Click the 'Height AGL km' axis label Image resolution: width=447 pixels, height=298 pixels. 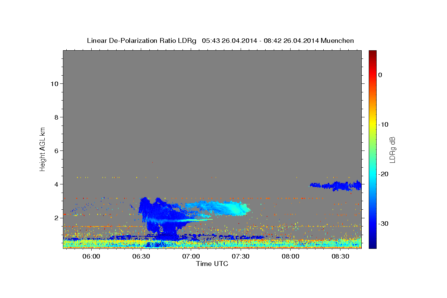pos(42,149)
